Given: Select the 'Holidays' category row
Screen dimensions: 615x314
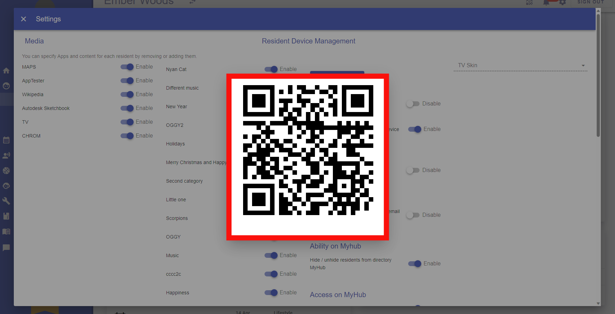Looking at the screenshot, I should click(175, 144).
